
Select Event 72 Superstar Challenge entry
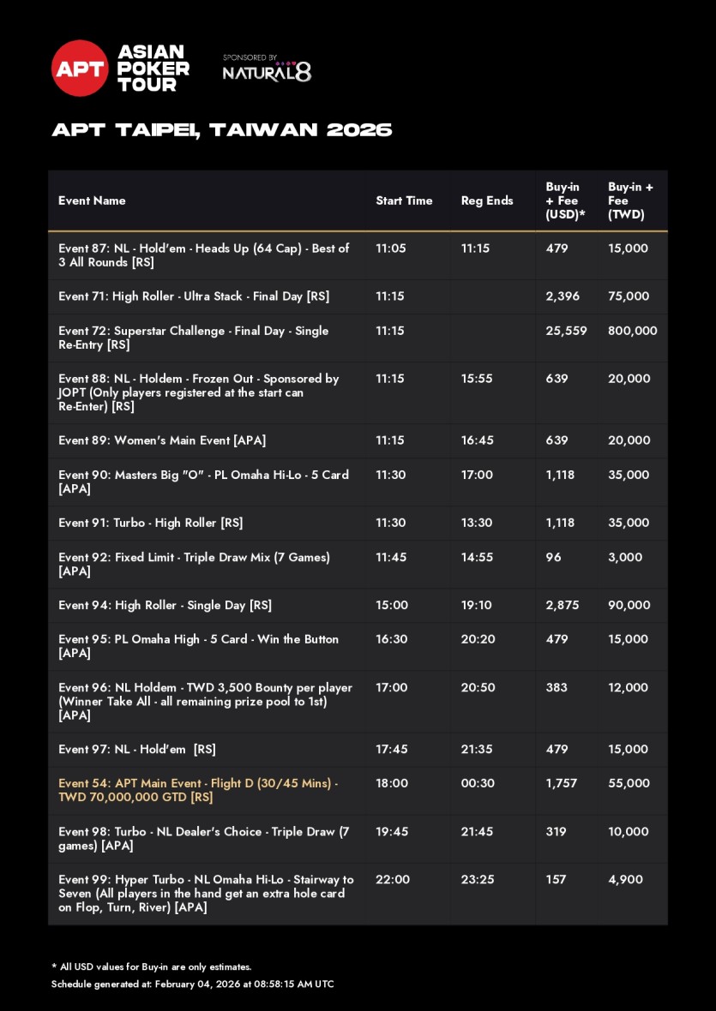pos(193,338)
